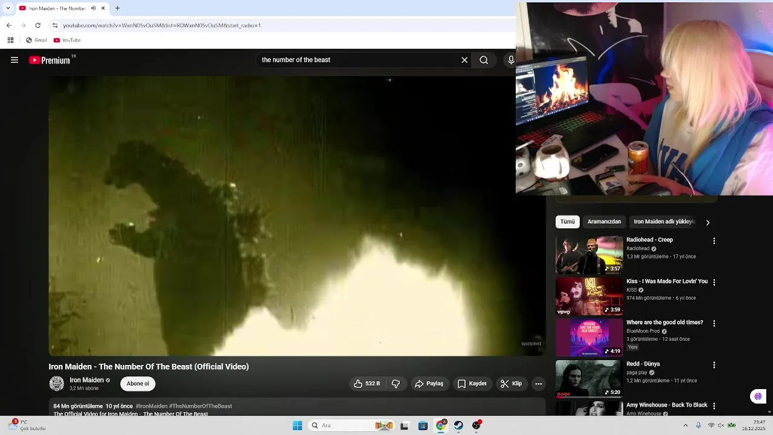Viewport: 773px width, 435px height.
Task: Click the purple floating assistant icon
Action: (x=758, y=396)
